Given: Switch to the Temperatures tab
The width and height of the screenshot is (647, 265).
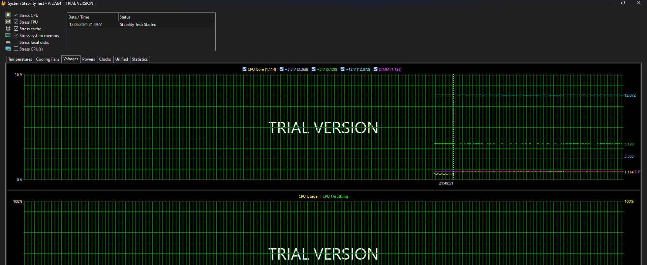Looking at the screenshot, I should point(20,59).
